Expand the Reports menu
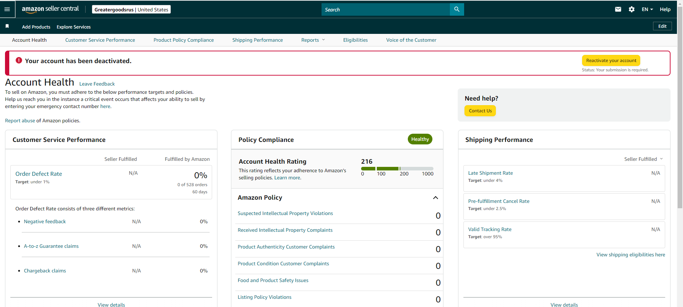 click(313, 40)
